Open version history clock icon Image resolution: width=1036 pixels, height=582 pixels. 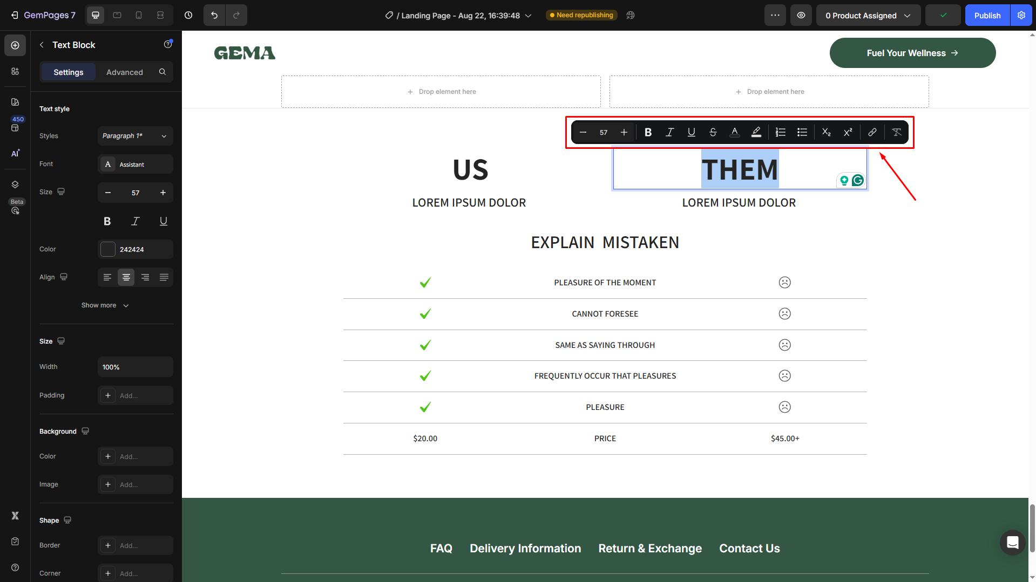tap(188, 15)
